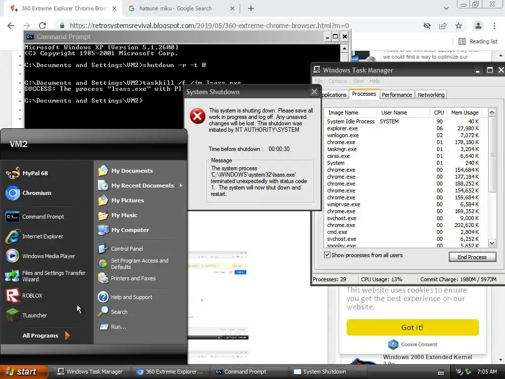505x379 pixels.
Task: Open Search from Start menu
Action: tap(113, 312)
